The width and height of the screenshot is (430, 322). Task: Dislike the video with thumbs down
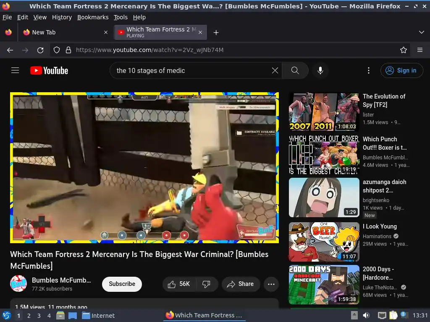[206, 284]
